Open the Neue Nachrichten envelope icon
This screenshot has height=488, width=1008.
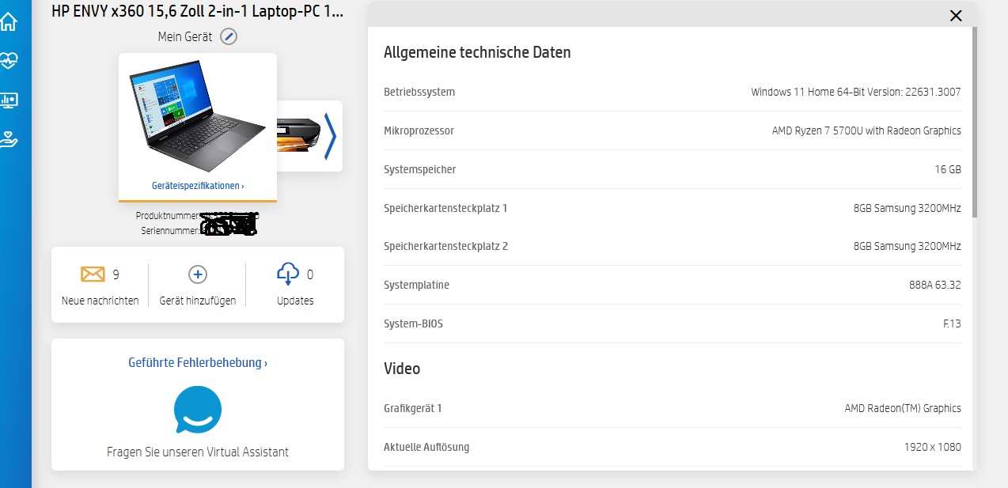(x=93, y=274)
